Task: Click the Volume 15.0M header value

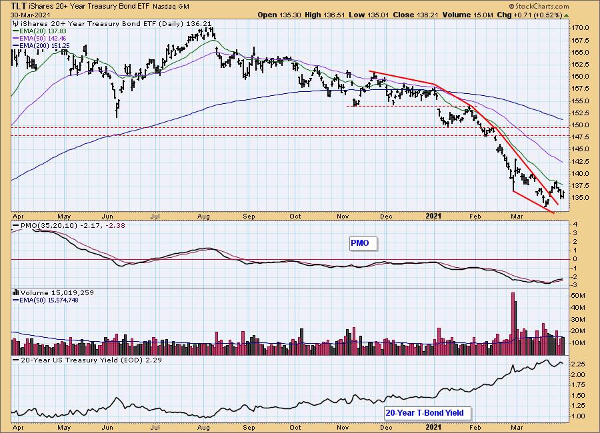Action: [x=467, y=15]
